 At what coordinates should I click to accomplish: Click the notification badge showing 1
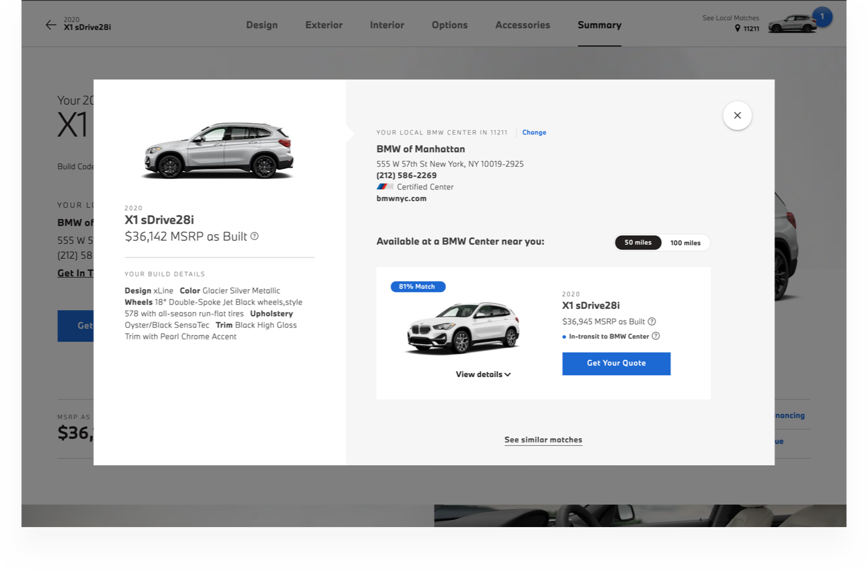pyautogui.click(x=822, y=17)
